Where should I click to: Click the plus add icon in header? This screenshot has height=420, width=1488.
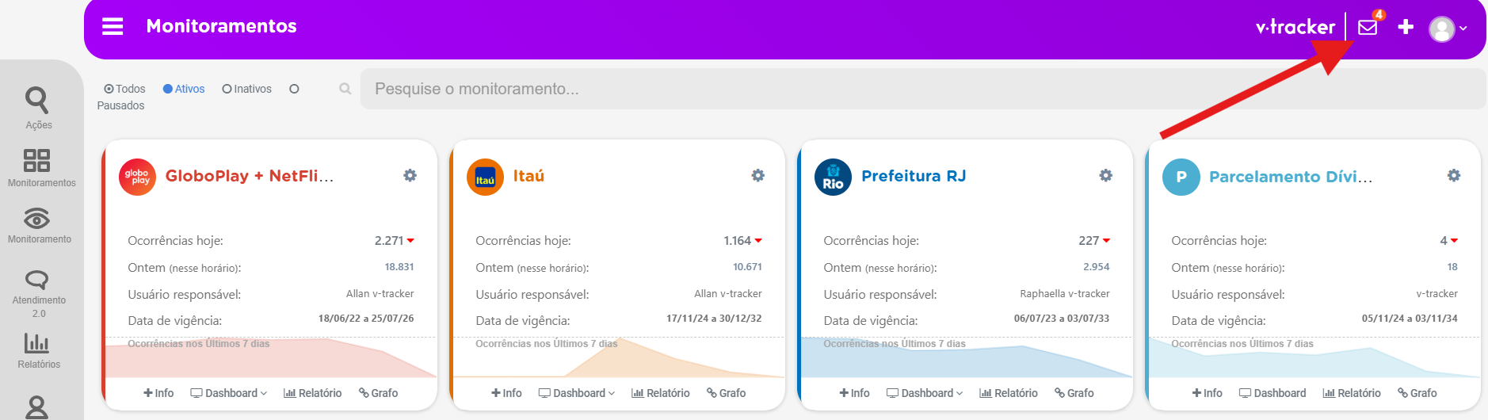(1406, 27)
